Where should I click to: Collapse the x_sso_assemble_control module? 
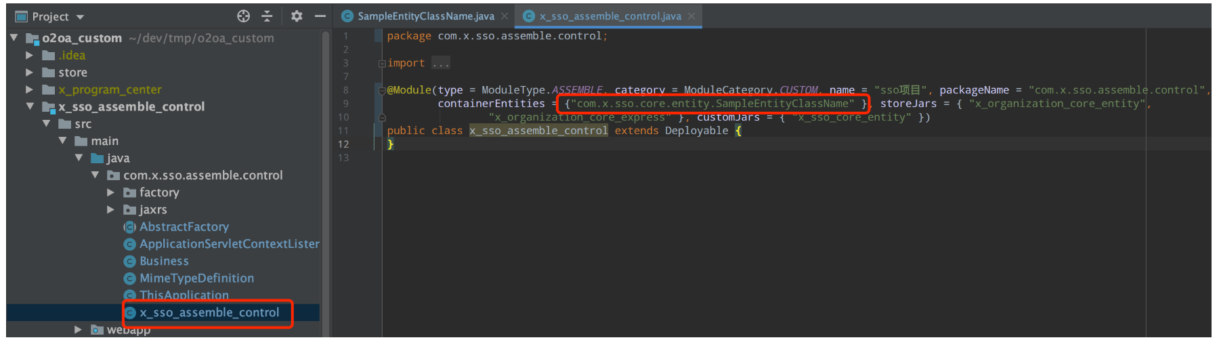[x=30, y=106]
